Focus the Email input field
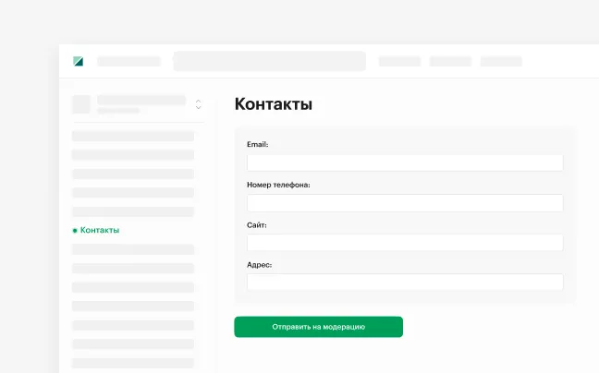 point(405,162)
